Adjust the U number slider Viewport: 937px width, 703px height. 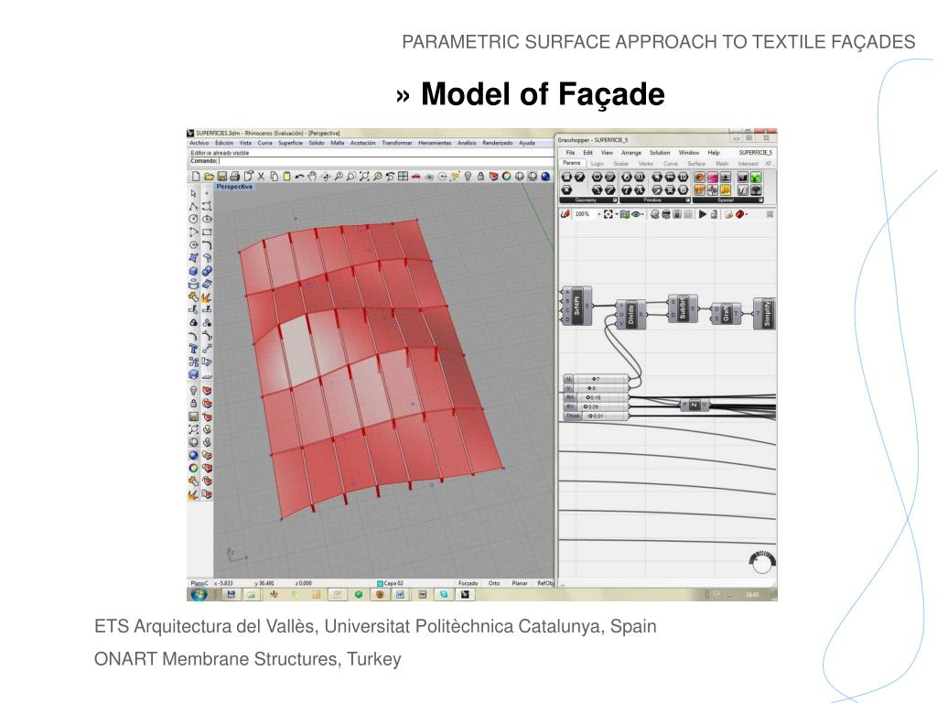coord(596,379)
